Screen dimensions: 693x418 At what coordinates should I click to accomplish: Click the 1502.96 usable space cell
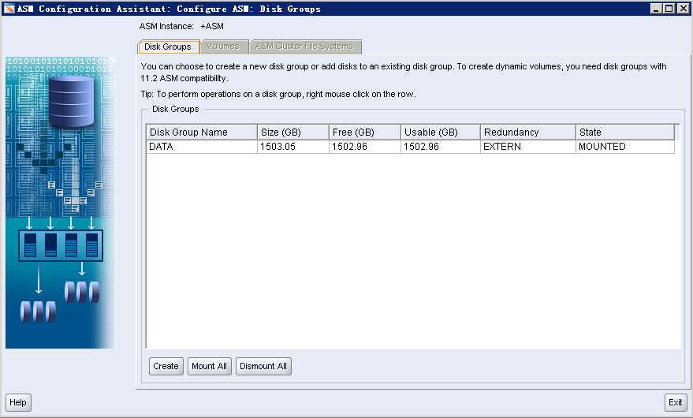point(440,147)
